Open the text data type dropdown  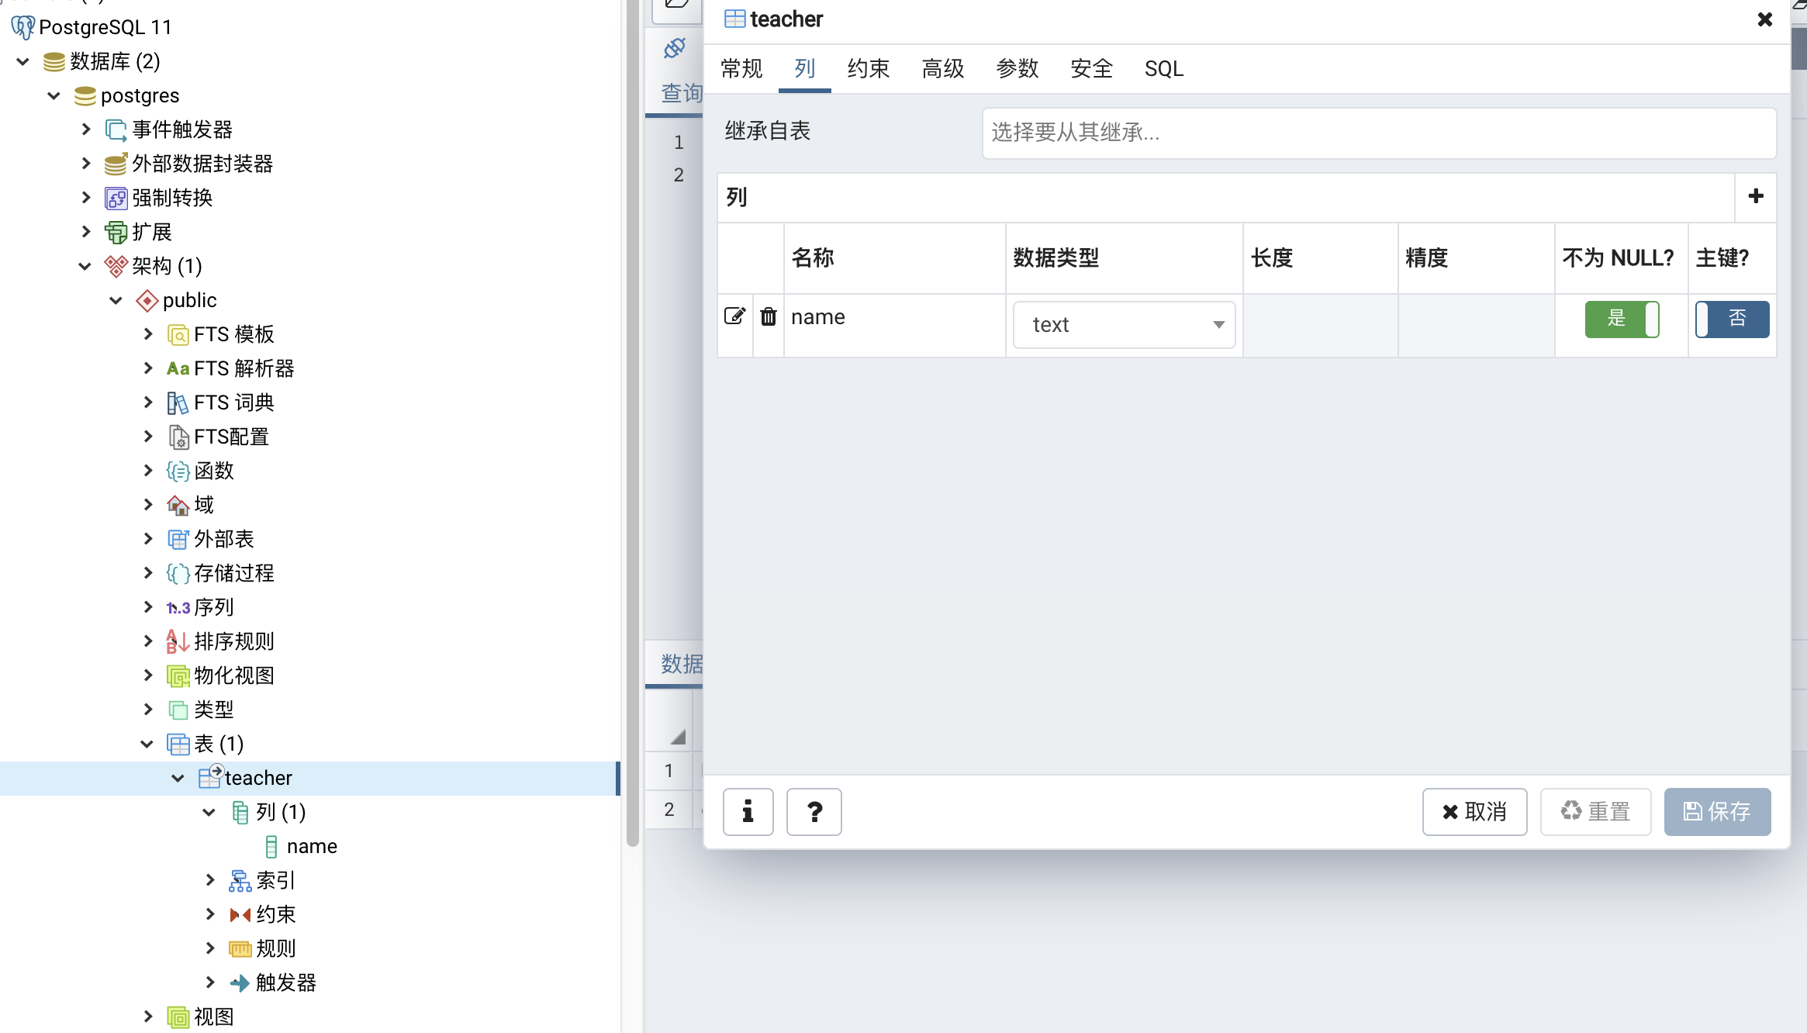coord(1123,324)
